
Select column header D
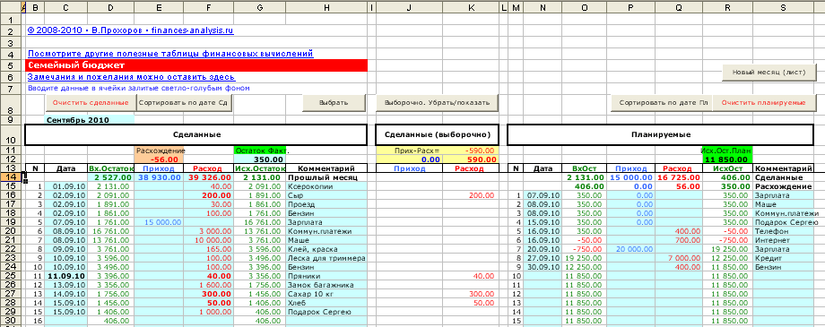(x=110, y=7)
